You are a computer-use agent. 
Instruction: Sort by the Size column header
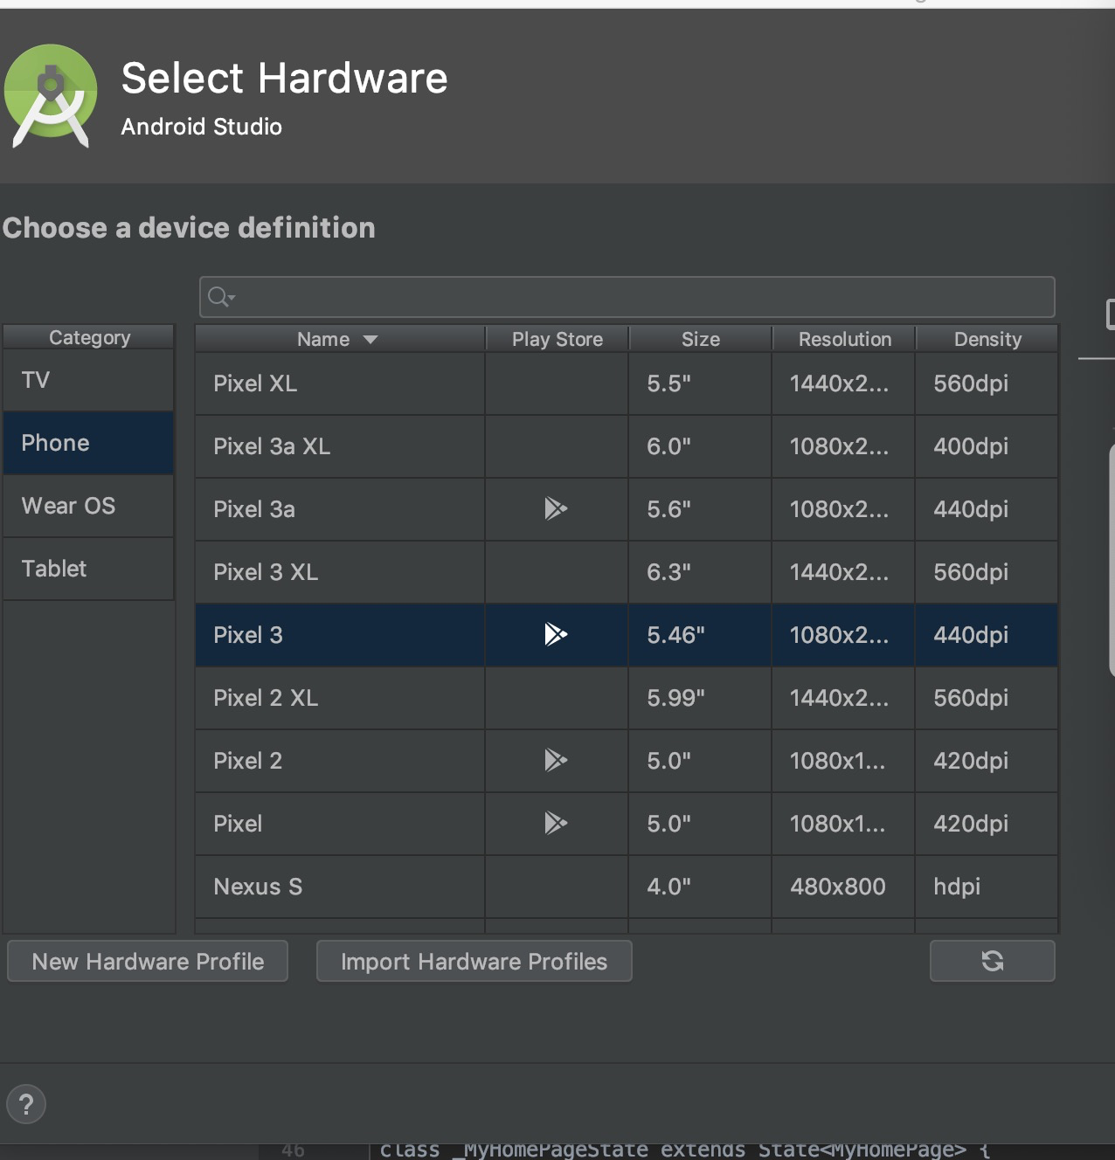700,339
